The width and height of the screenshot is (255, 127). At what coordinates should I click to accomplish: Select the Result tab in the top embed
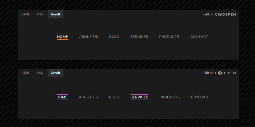pyautogui.click(x=55, y=14)
